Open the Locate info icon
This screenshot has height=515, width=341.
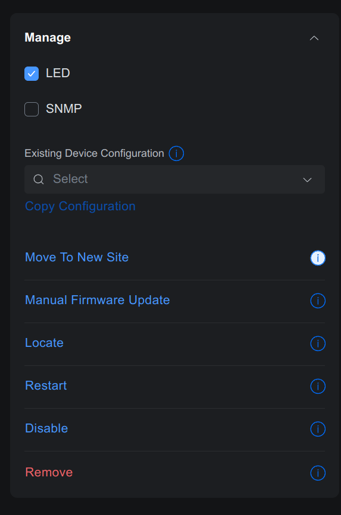coord(318,343)
